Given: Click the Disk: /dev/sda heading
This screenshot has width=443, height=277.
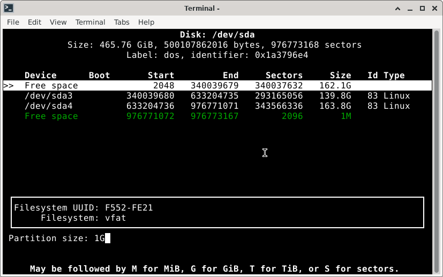Looking at the screenshot, I should click(217, 35).
